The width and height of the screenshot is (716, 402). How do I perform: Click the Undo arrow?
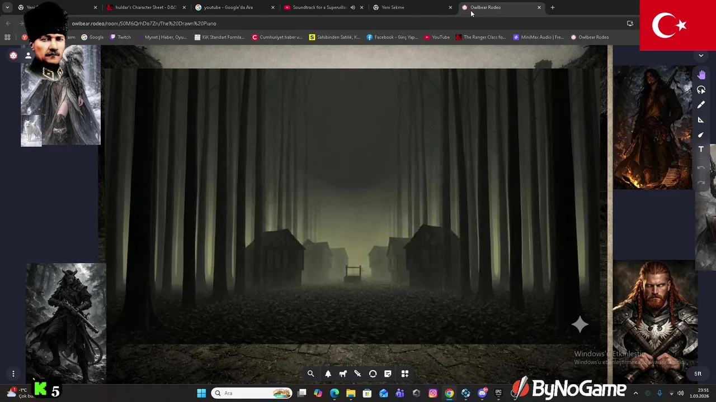(701, 167)
